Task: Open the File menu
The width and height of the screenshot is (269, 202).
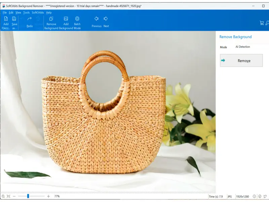Action: click(x=5, y=12)
